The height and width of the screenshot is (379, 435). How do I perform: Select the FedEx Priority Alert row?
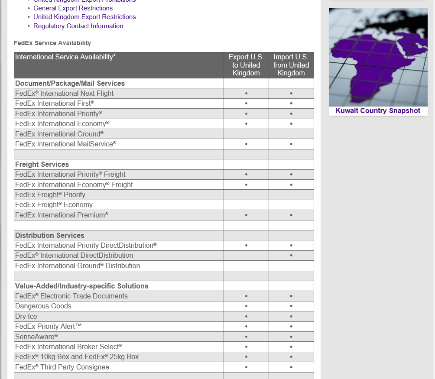[164, 327]
